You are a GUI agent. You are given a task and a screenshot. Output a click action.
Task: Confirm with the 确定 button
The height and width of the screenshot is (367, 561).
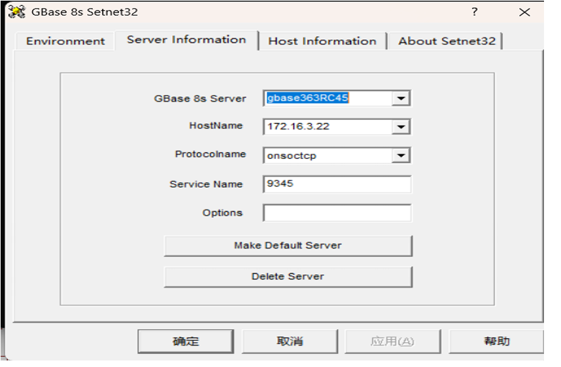186,341
